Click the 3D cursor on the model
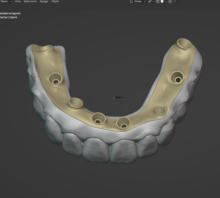220x198 pixels. (x=35, y=77)
